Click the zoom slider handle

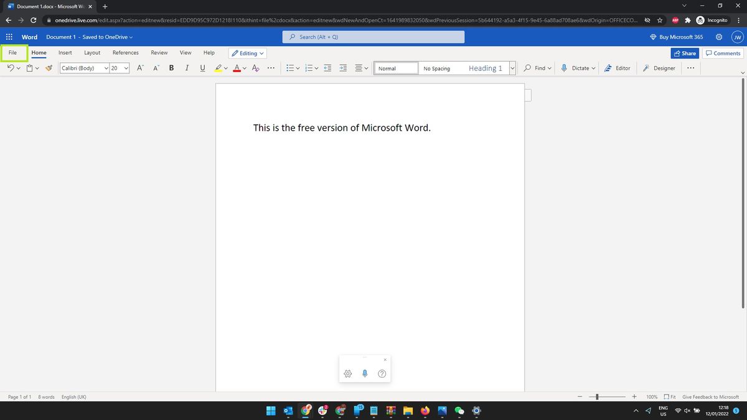(x=597, y=396)
